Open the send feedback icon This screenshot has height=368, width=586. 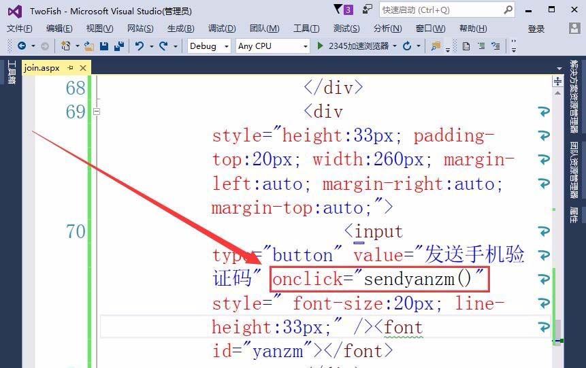point(368,9)
